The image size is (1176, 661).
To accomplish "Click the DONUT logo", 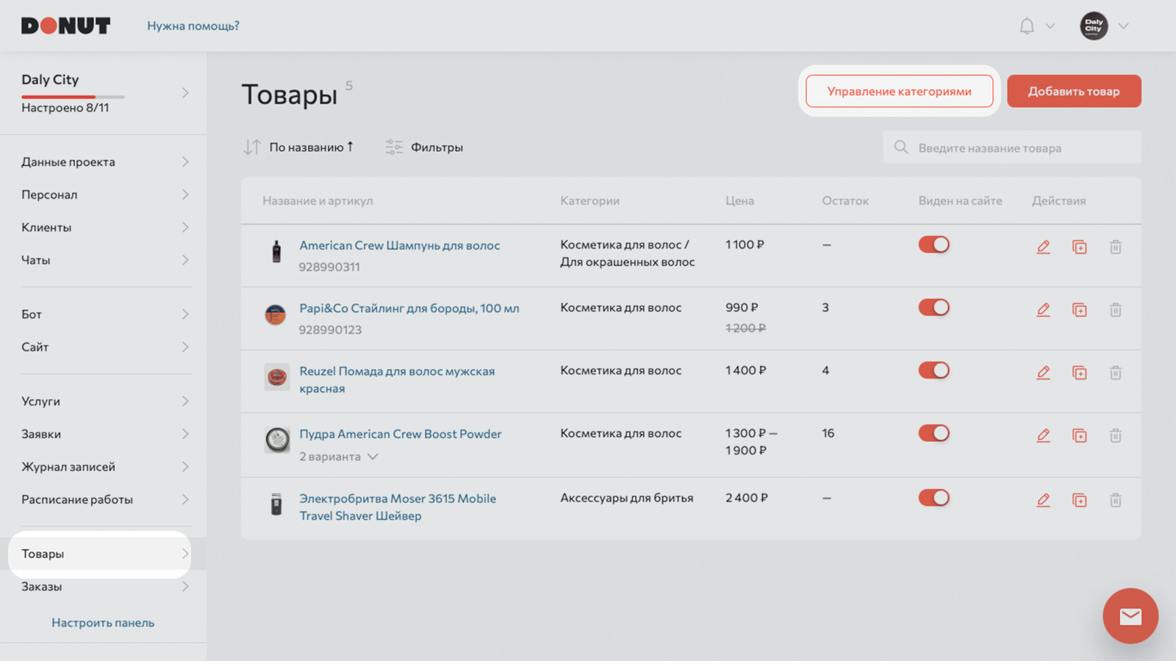I will [x=65, y=26].
